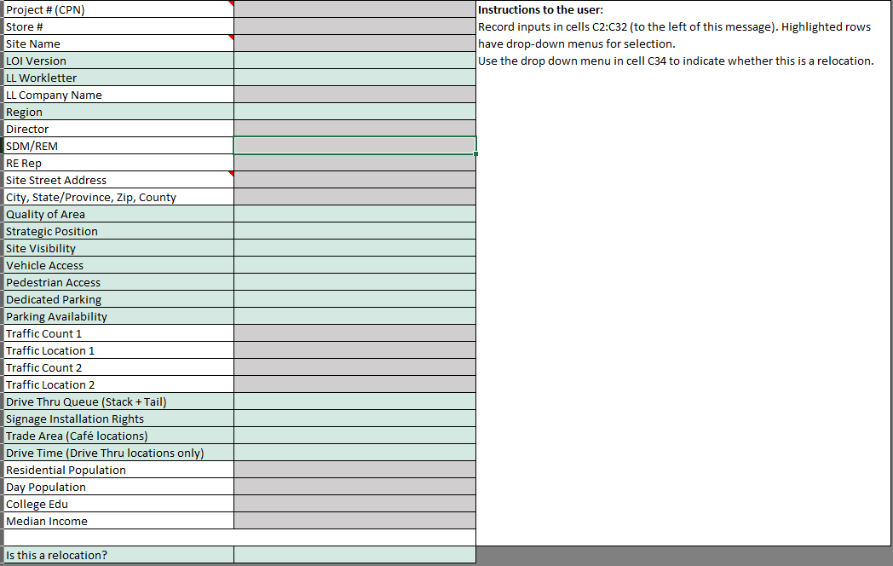
Task: Click fill handle on selected SDM/REM cell
Action: point(475,153)
